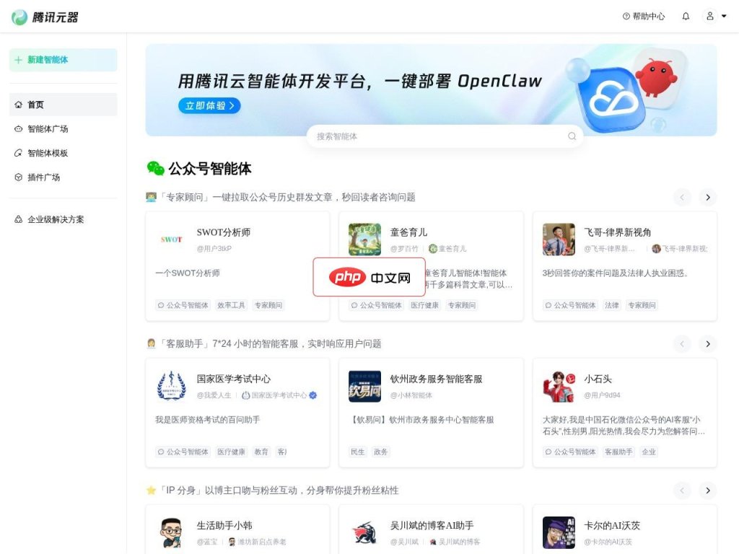
Task: Click the WeChat icon beside 公众号智能体 heading
Action: click(156, 168)
